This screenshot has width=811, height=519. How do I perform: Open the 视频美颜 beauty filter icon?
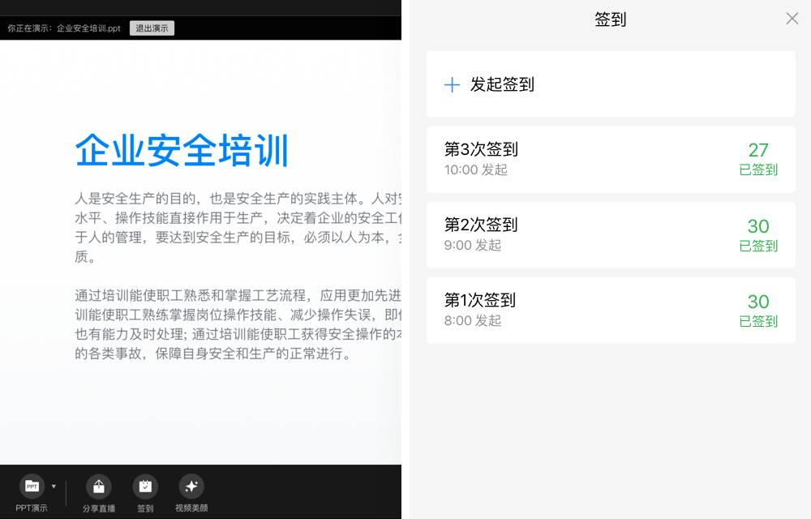[191, 487]
